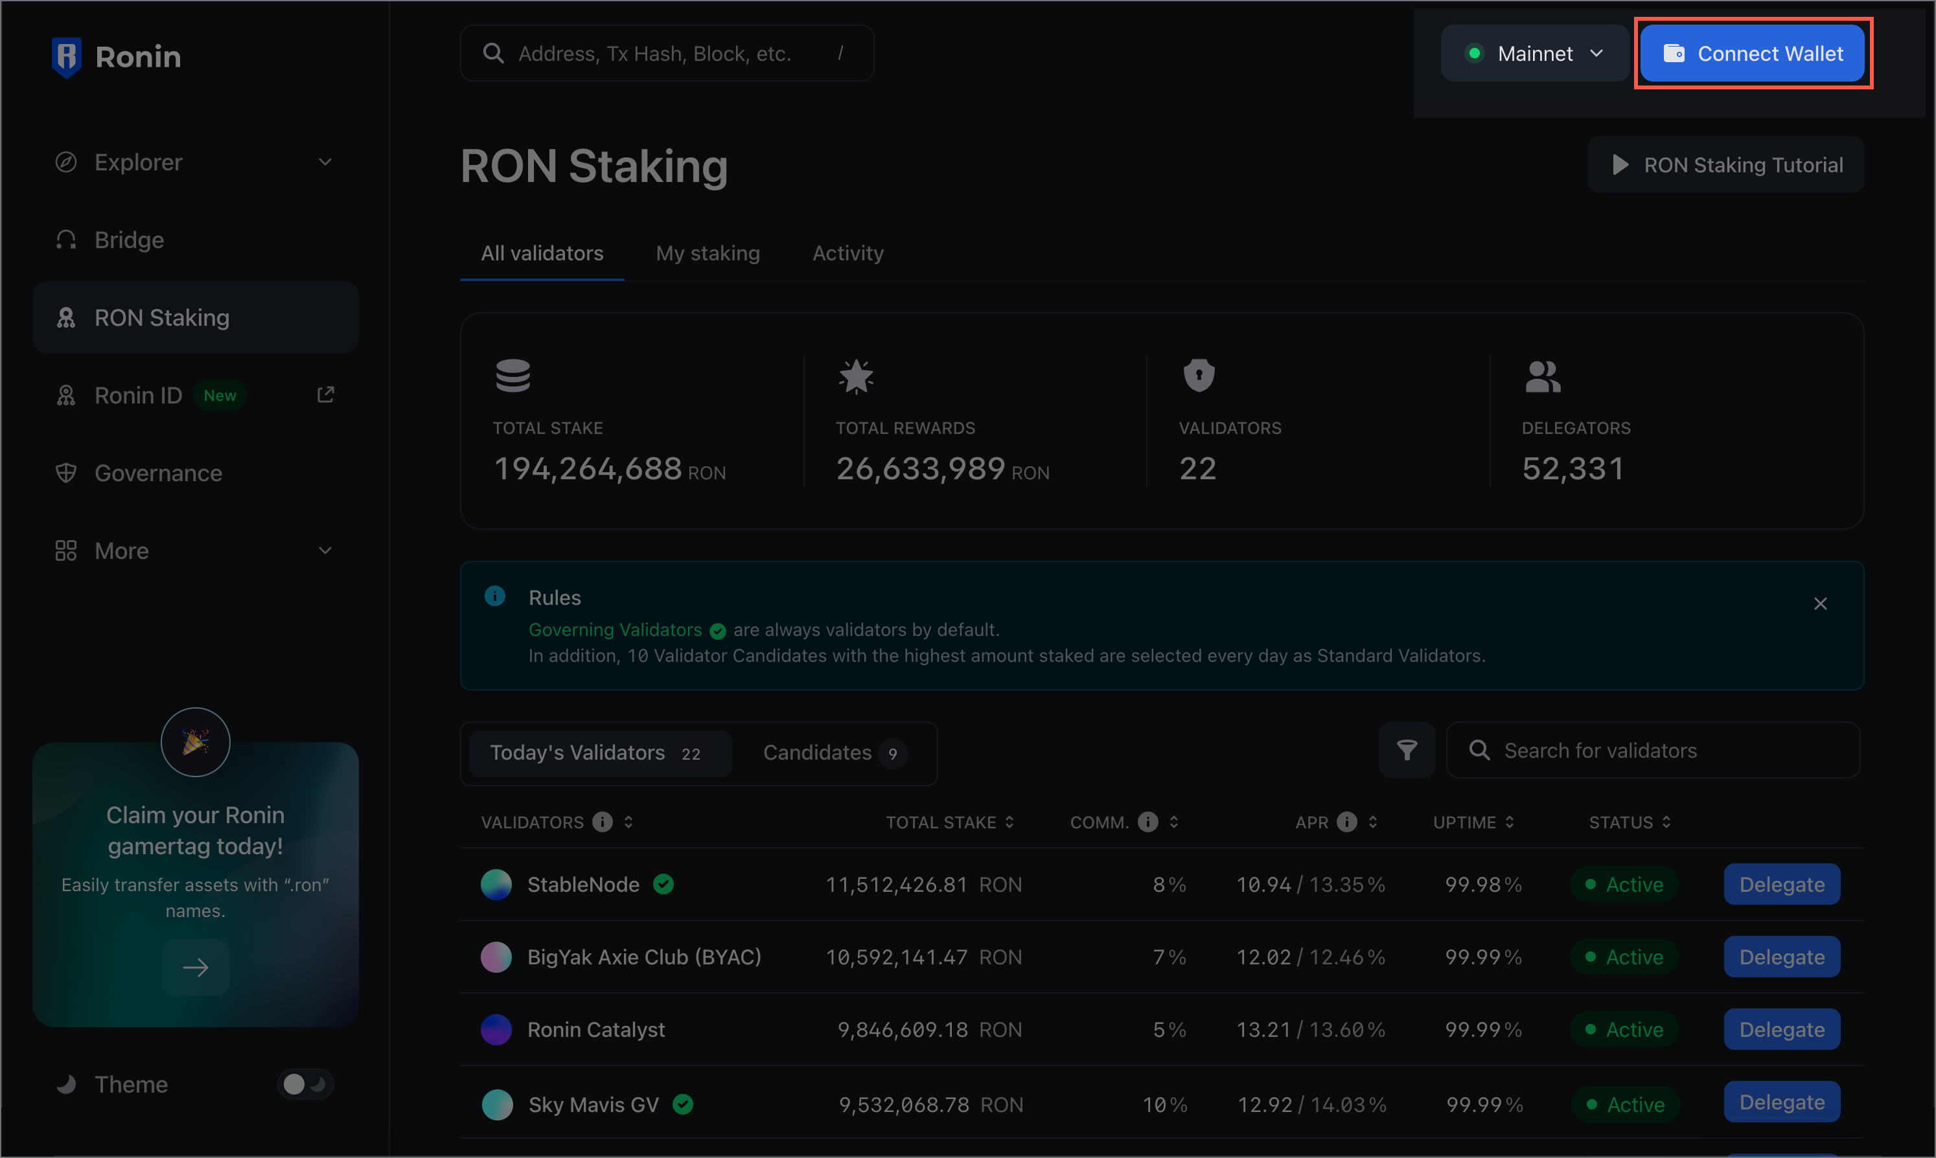The height and width of the screenshot is (1158, 1936).
Task: Open the Activity tab
Action: coord(847,253)
